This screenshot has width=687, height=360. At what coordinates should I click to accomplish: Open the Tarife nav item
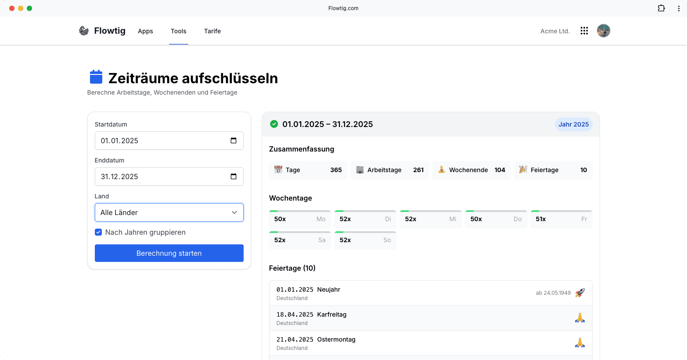tap(212, 31)
